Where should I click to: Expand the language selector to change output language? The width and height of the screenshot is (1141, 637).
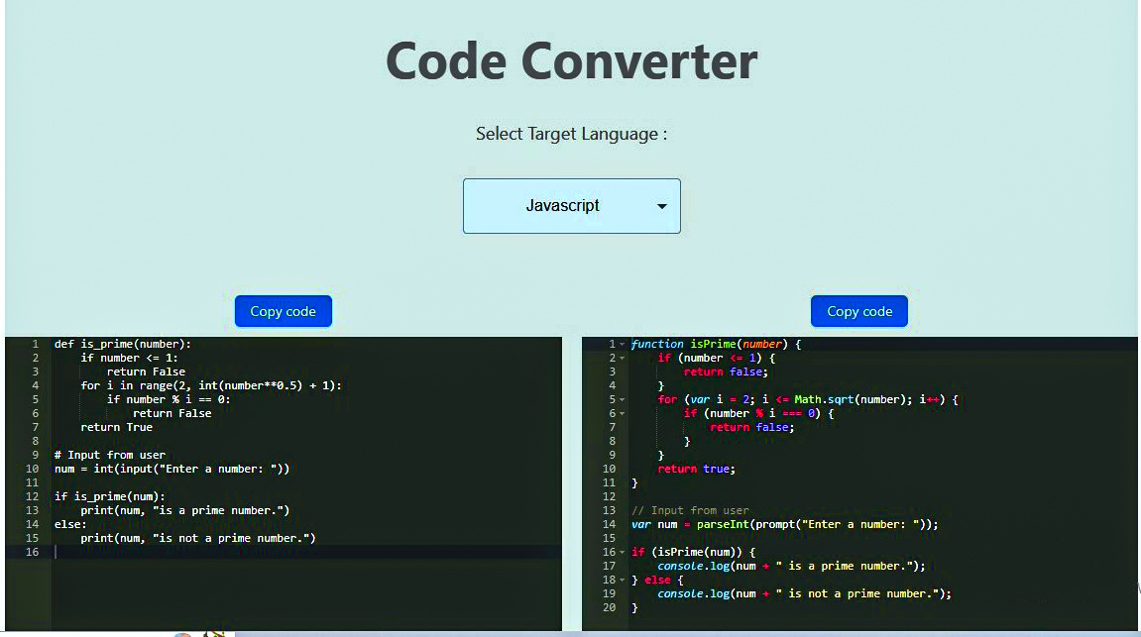(571, 205)
